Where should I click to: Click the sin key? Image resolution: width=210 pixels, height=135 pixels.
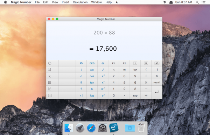(x=92, y=70)
